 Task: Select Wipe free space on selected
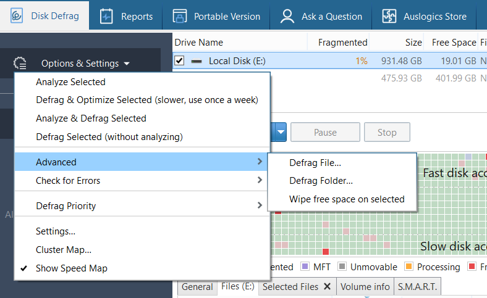[347, 199]
